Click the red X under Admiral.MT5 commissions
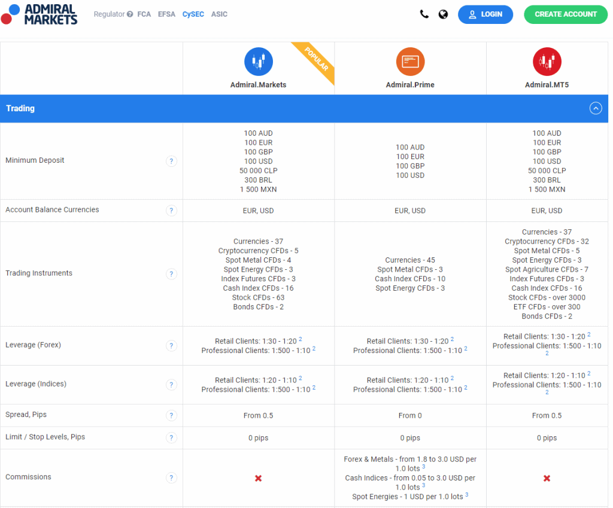Viewport: 613px width, 508px height. (547, 478)
